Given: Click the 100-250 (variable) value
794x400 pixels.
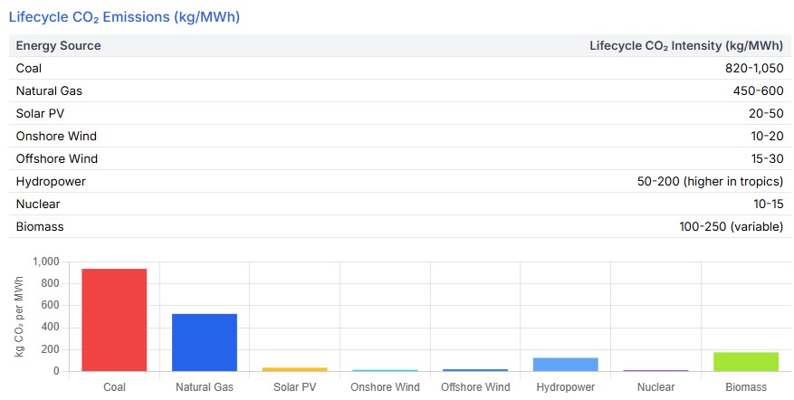Looking at the screenshot, I should [x=731, y=226].
